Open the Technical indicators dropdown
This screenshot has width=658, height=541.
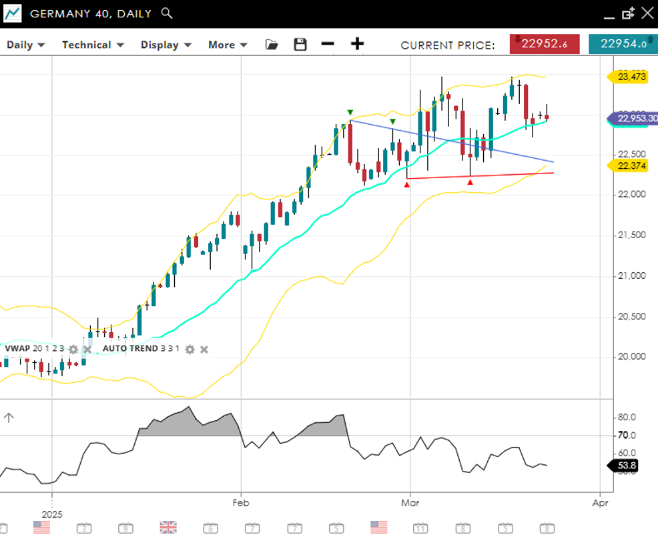point(93,45)
